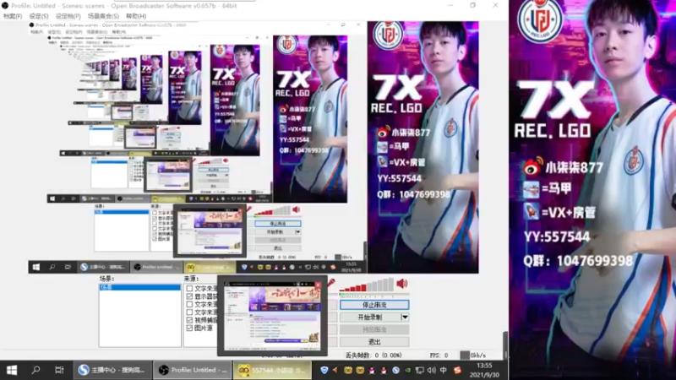This screenshot has width=676, height=380.
Task: Adjust the desktop volume level bars
Action: click(366, 285)
